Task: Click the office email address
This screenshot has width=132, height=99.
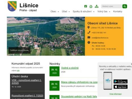Action: tap(100, 38)
